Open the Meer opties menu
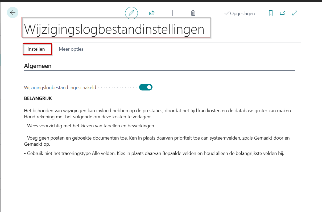Screen dimensions: 322x212 pyautogui.click(x=71, y=49)
